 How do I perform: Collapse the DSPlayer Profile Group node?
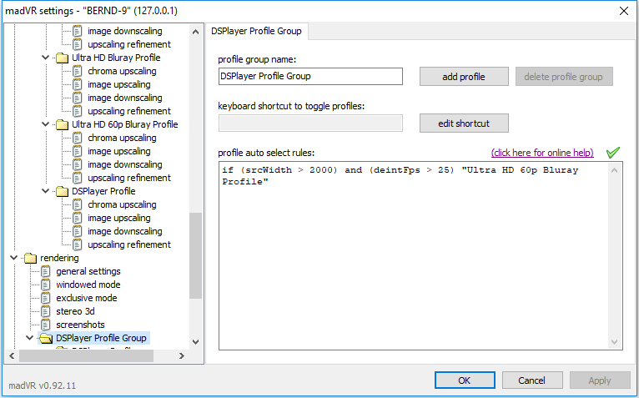[x=30, y=338]
